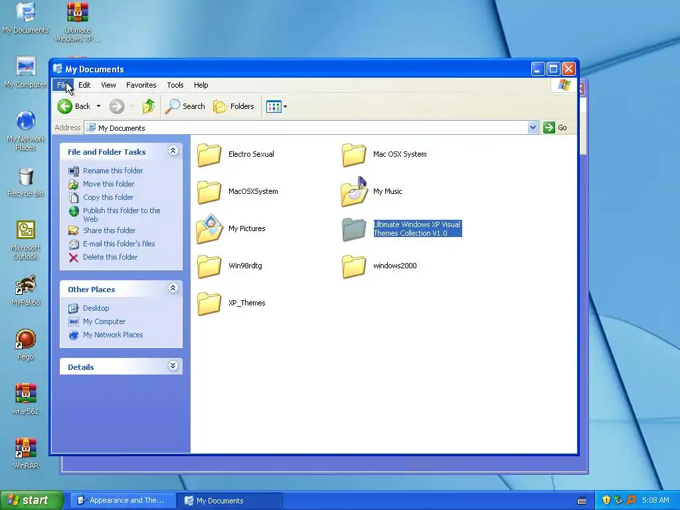This screenshot has height=510, width=680.
Task: Click the Up folder toolbar icon
Action: (x=148, y=106)
